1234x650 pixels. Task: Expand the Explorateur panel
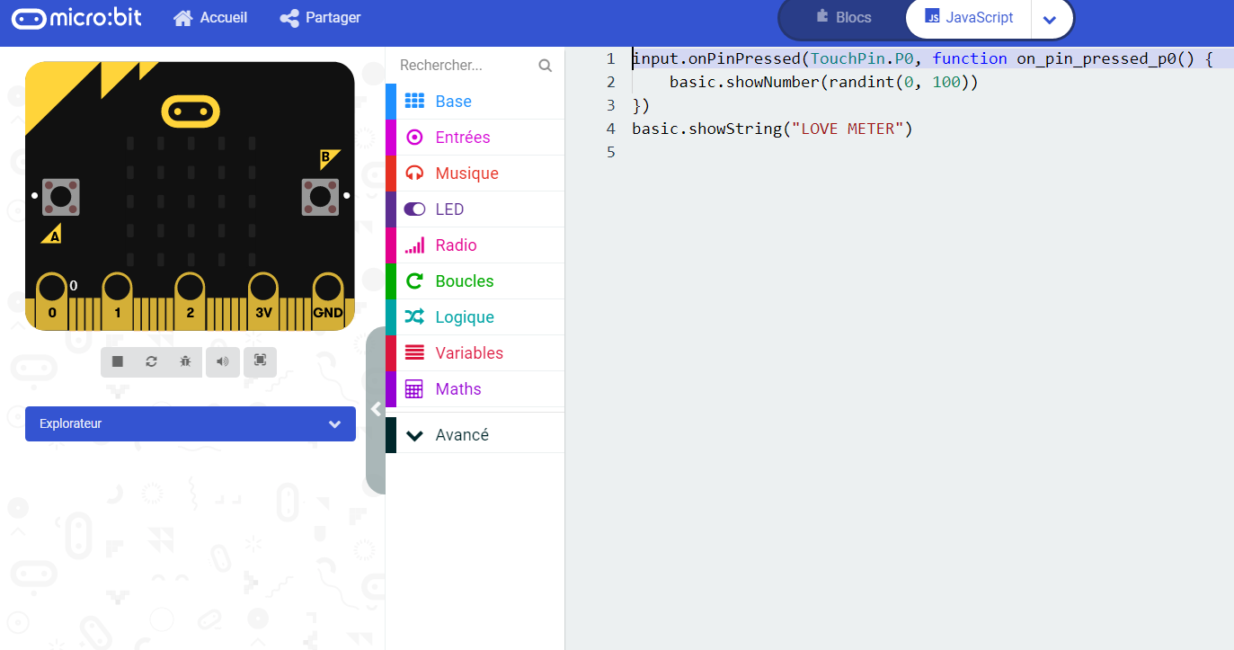(x=333, y=423)
